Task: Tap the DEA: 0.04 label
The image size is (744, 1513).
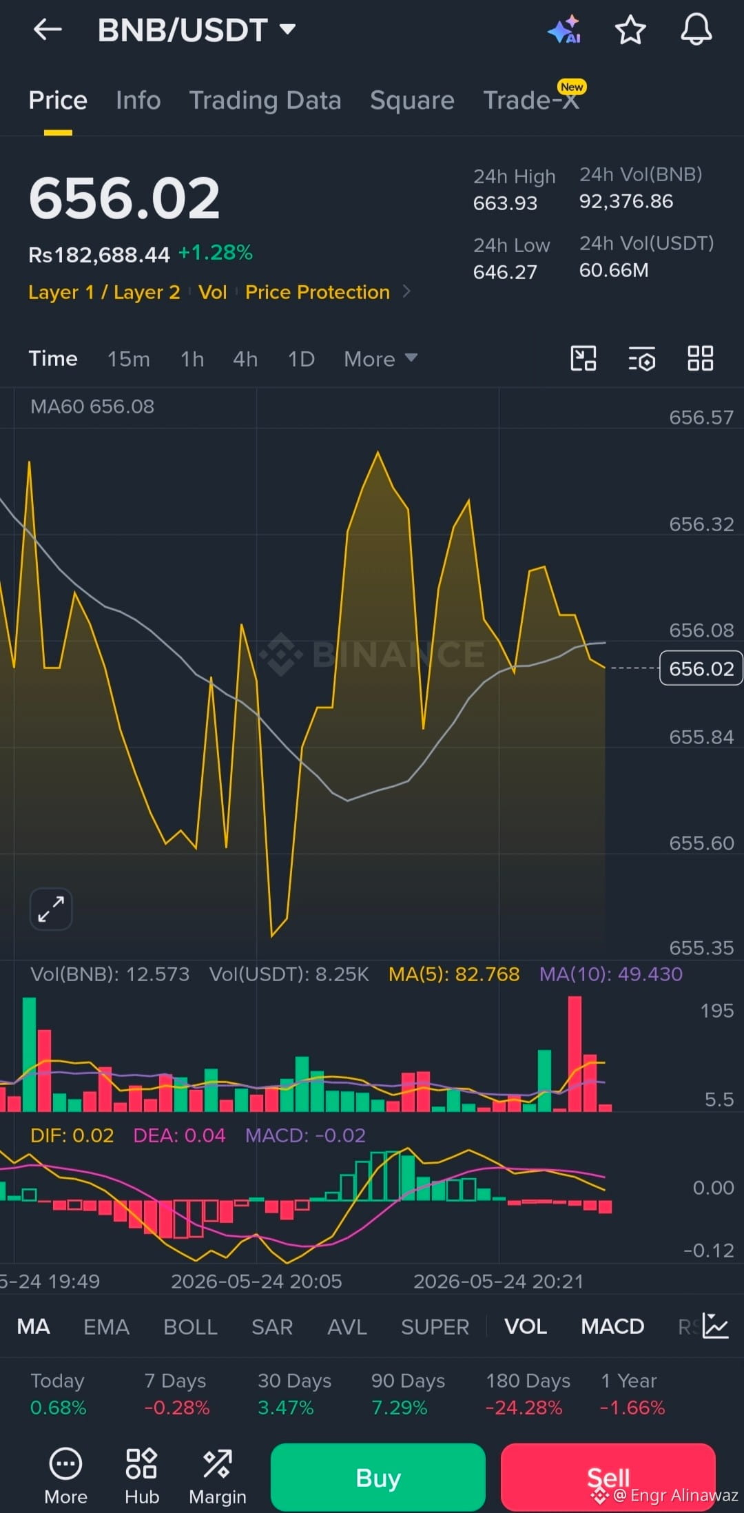Action: 179,1135
